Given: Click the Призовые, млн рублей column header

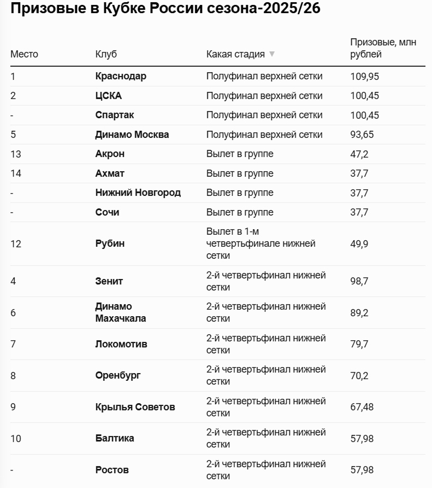Looking at the screenshot, I should click(x=383, y=48).
